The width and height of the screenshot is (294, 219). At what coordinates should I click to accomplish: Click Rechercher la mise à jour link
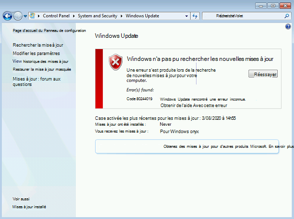point(38,45)
